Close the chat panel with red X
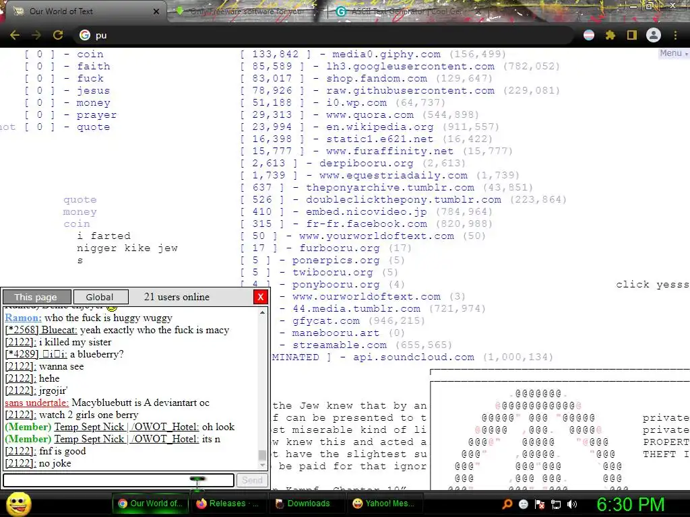The width and height of the screenshot is (690, 517). click(x=261, y=297)
